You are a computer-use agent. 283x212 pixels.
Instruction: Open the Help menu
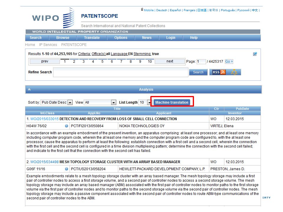(x=194, y=38)
